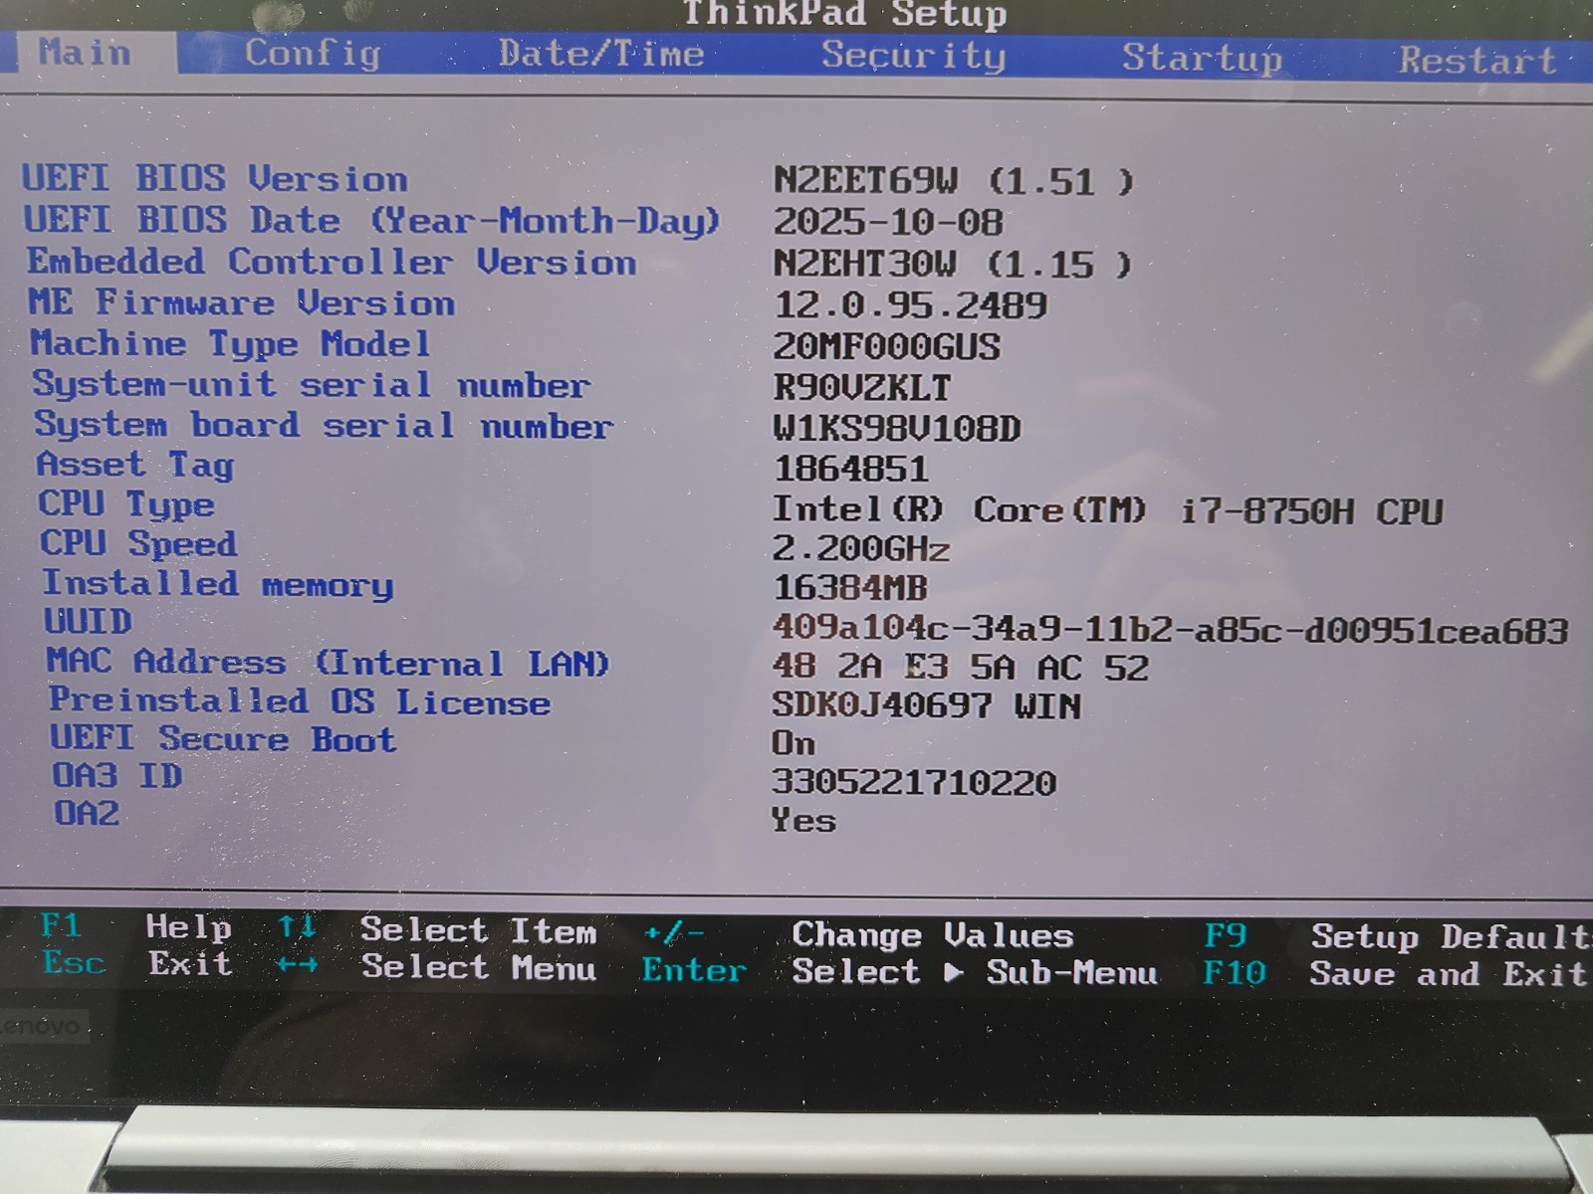Image resolution: width=1593 pixels, height=1194 pixels.
Task: Click the "System-unit serial number" label
Action: 312,384
